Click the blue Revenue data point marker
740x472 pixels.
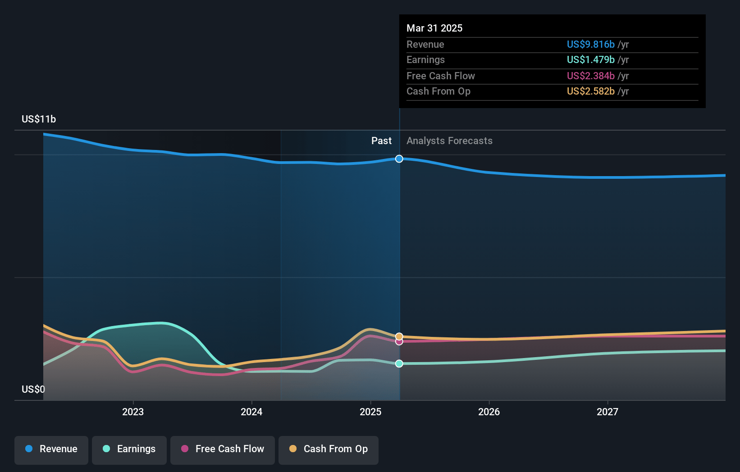point(399,159)
